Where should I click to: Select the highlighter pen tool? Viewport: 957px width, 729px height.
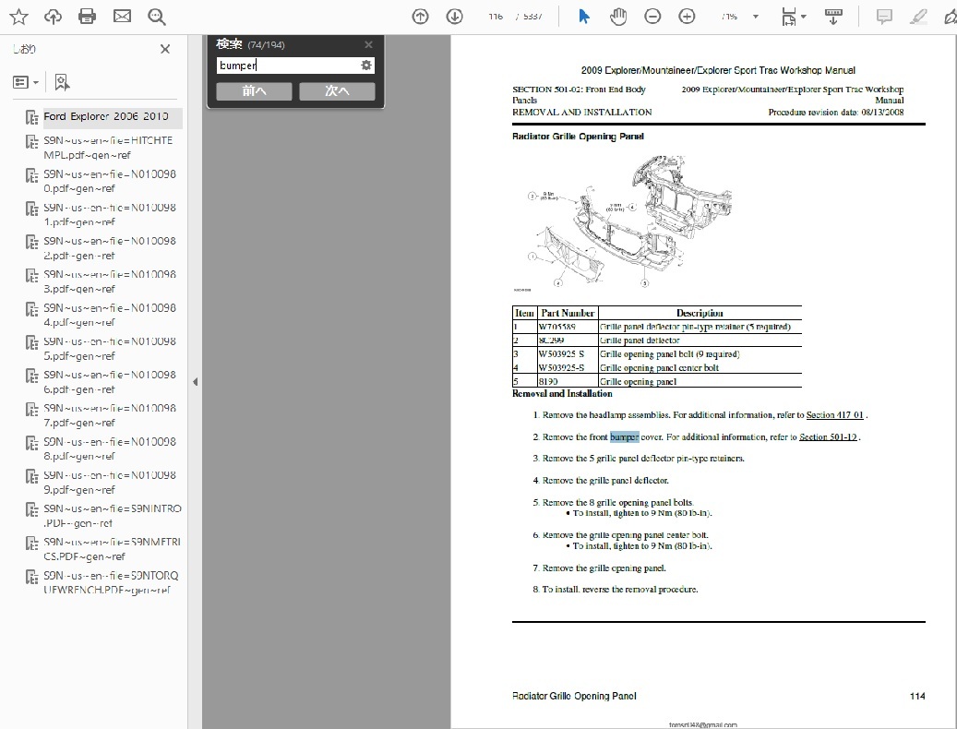pyautogui.click(x=918, y=17)
